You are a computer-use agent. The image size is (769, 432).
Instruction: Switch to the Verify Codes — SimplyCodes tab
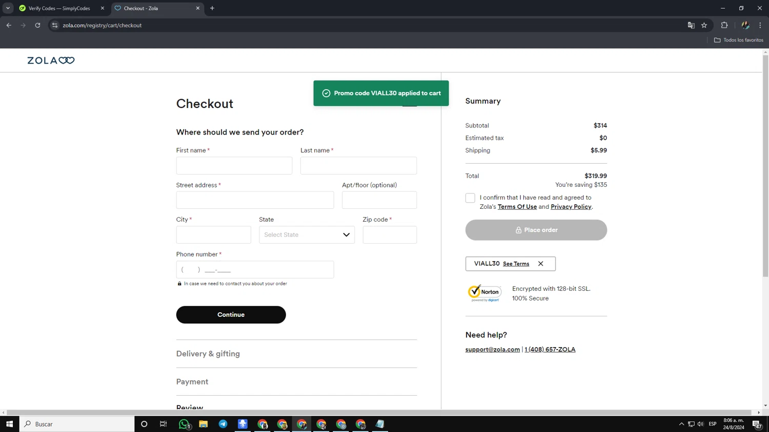(x=59, y=8)
